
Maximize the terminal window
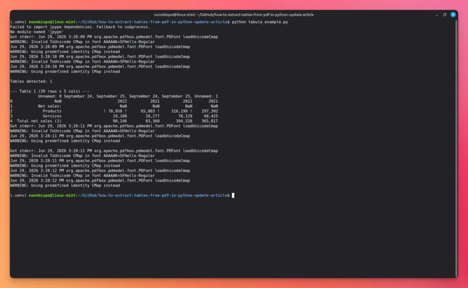(445, 14)
